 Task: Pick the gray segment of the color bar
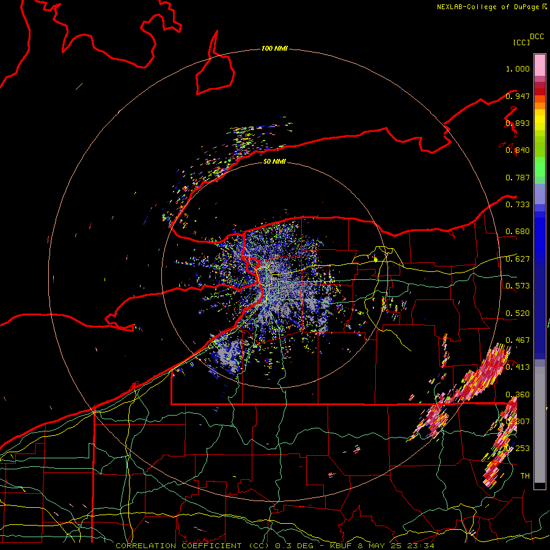pos(540,425)
